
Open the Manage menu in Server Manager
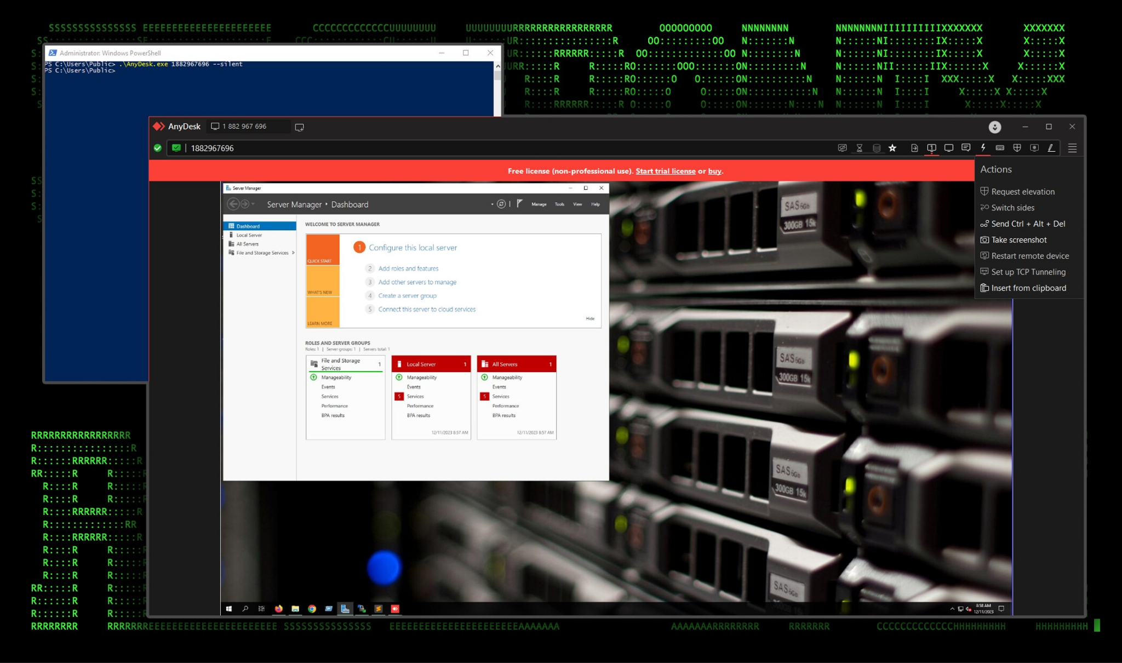coord(539,204)
